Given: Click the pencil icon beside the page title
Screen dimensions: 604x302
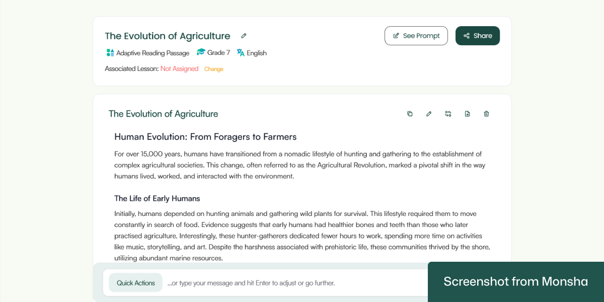Looking at the screenshot, I should click(x=244, y=36).
